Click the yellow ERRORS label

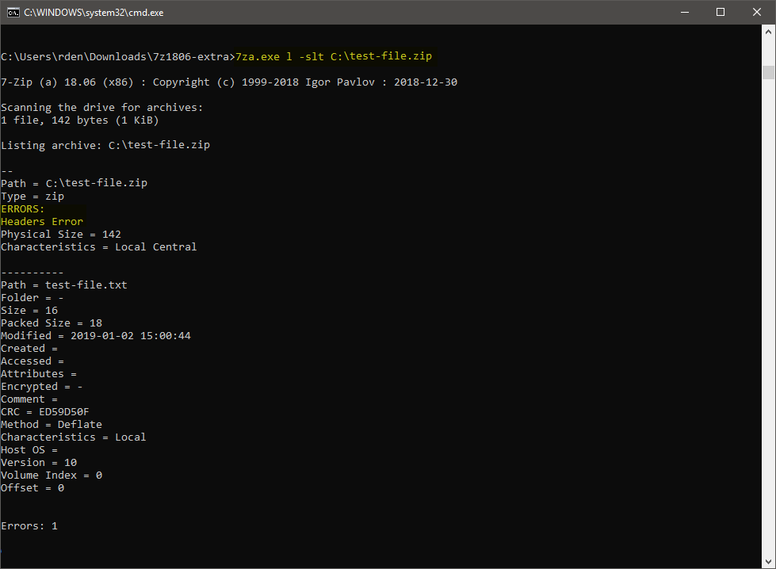[x=21, y=208]
